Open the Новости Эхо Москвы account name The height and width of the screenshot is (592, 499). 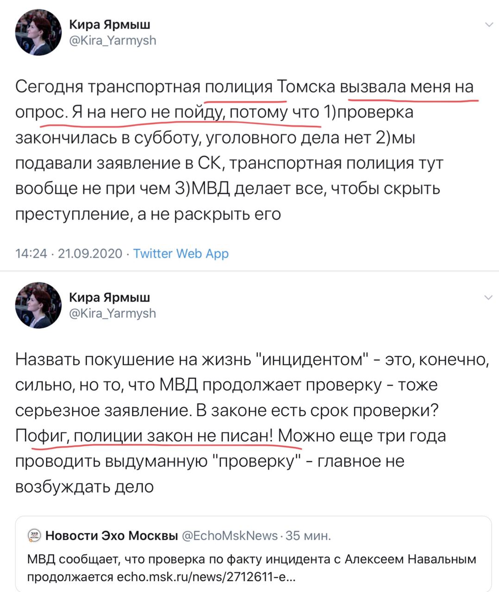112,536
